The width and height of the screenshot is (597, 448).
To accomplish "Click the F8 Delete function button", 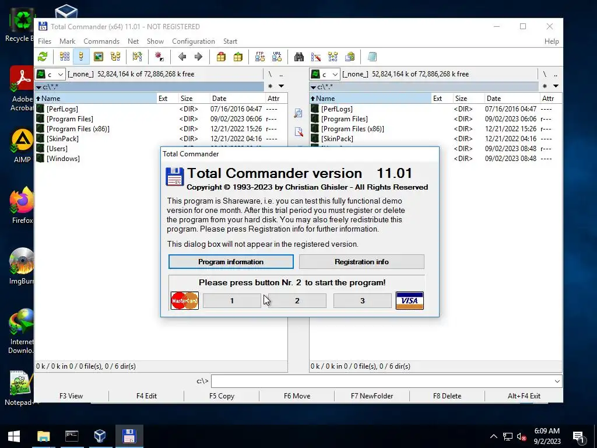I will pyautogui.click(x=447, y=396).
